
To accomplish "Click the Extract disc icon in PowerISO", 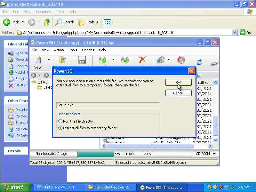I will pyautogui.click(x=125, y=60).
